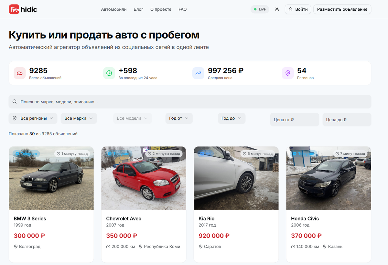Click the BMW 3 Series title

pyautogui.click(x=30, y=218)
